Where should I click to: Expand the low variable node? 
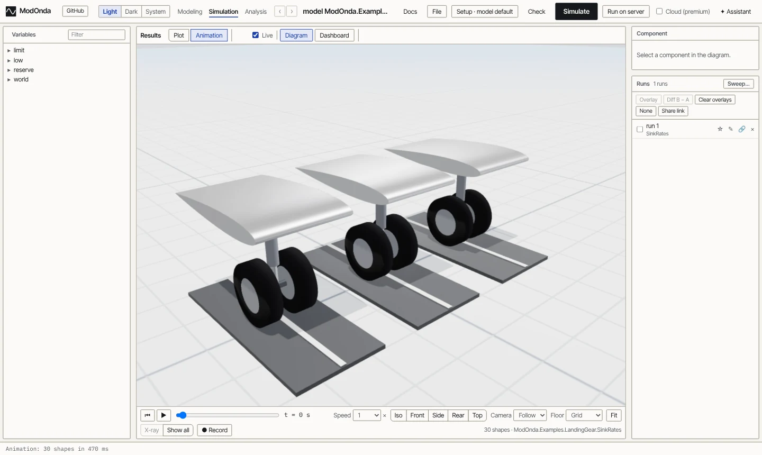[9, 60]
